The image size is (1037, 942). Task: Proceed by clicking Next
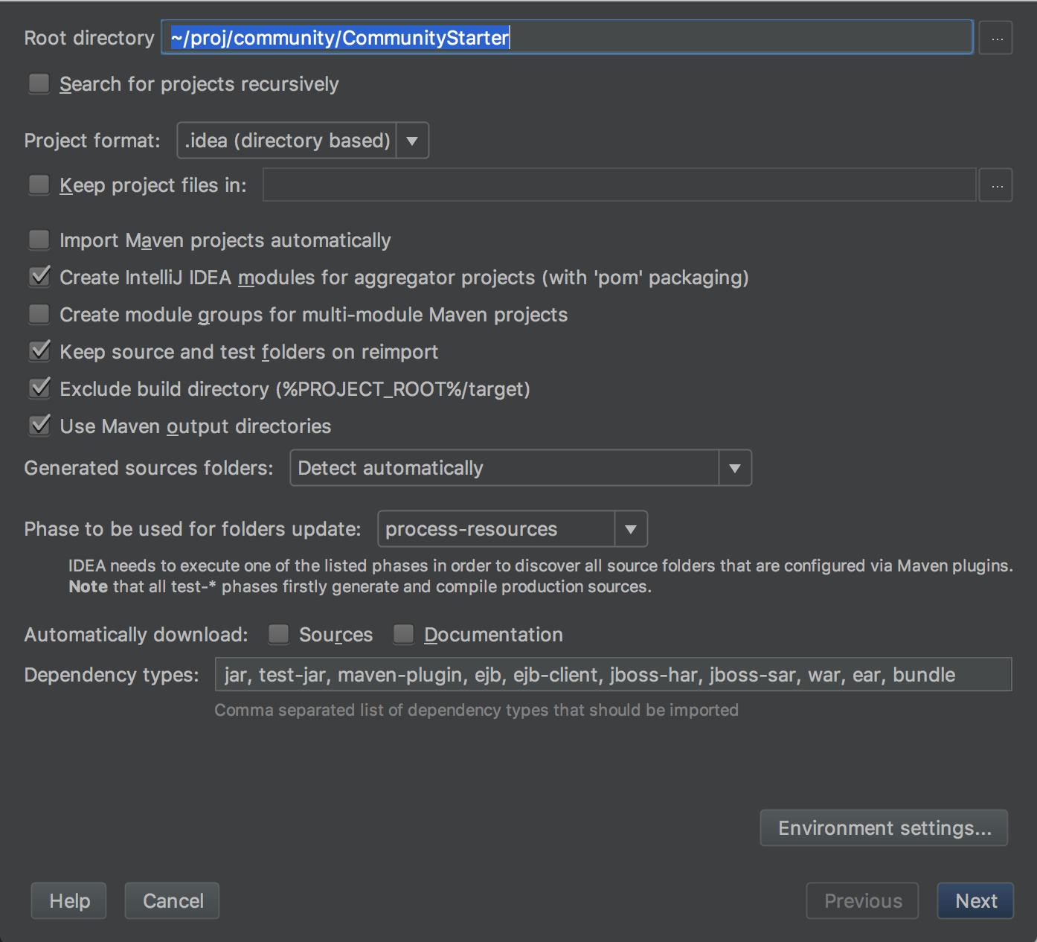click(x=975, y=900)
